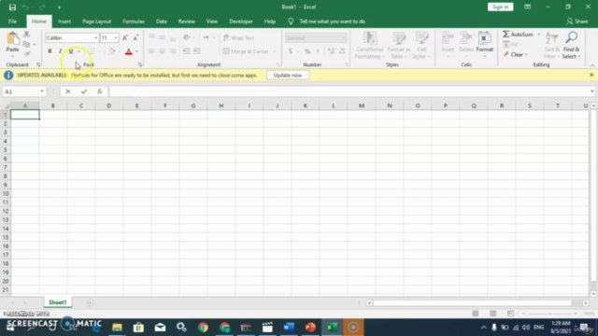
Task: Open PowerPoint from the taskbar
Action: (x=310, y=328)
